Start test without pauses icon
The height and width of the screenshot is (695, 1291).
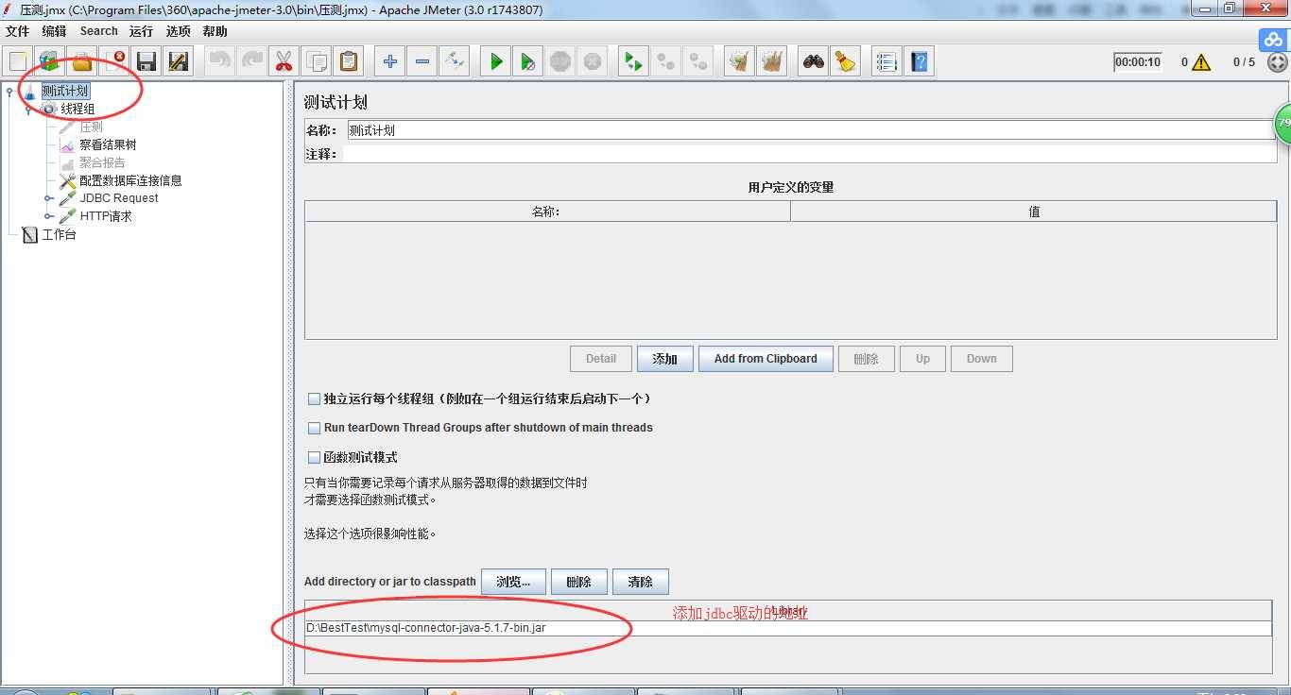click(527, 62)
